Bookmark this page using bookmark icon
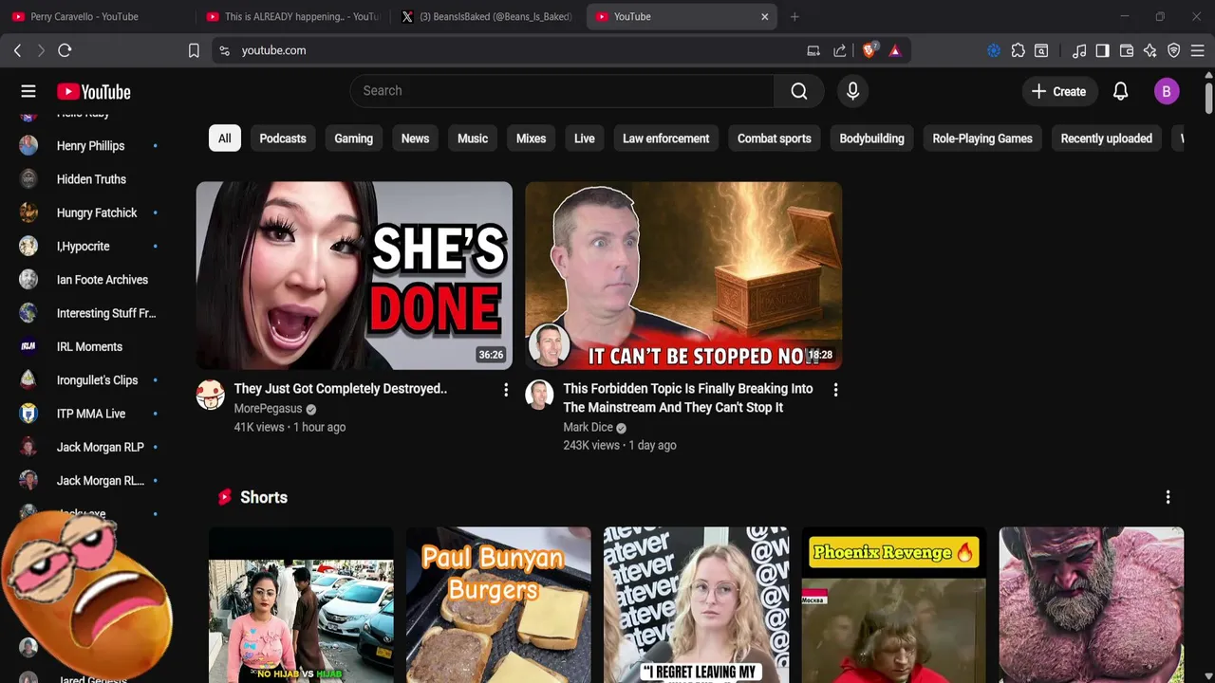The height and width of the screenshot is (683, 1215). pyautogui.click(x=194, y=50)
